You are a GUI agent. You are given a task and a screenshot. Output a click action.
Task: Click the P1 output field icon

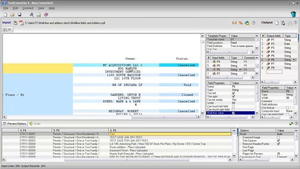pos(268,40)
